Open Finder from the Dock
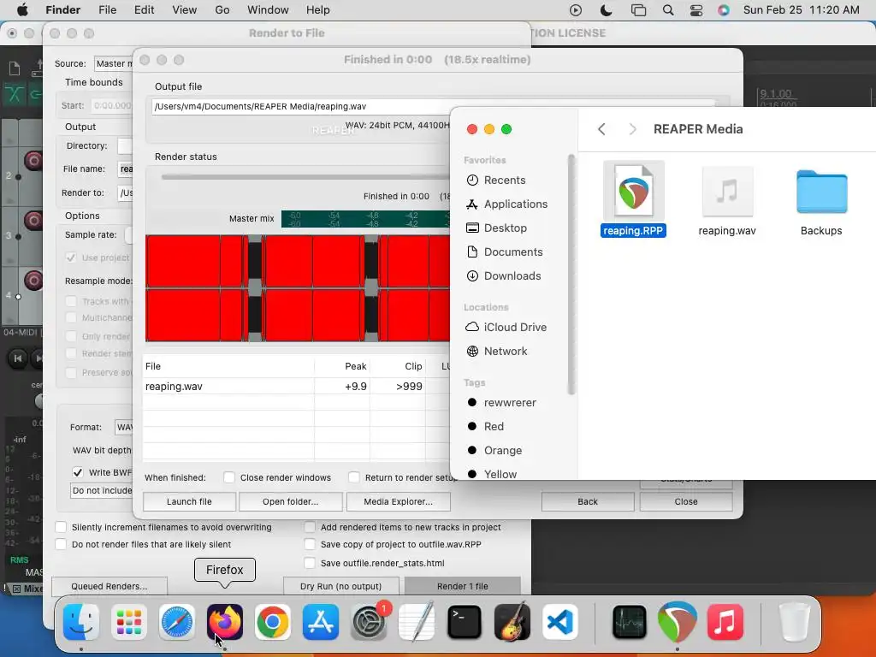 81,622
